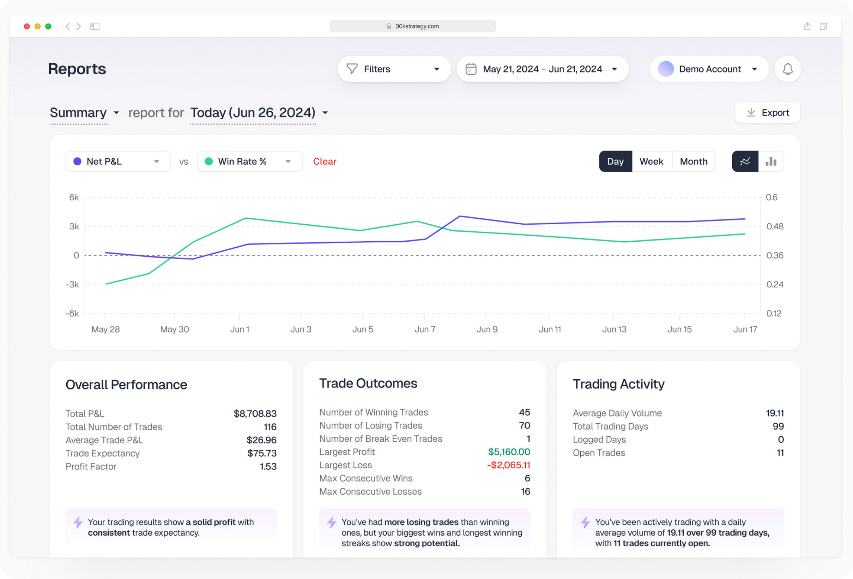853x579 pixels.
Task: Go back in browser
Action: click(67, 26)
